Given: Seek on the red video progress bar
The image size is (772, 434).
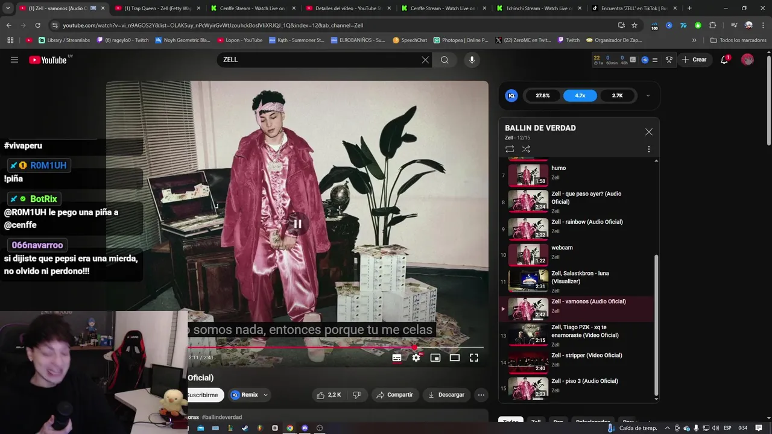Looking at the screenshot, I should [x=335, y=348].
